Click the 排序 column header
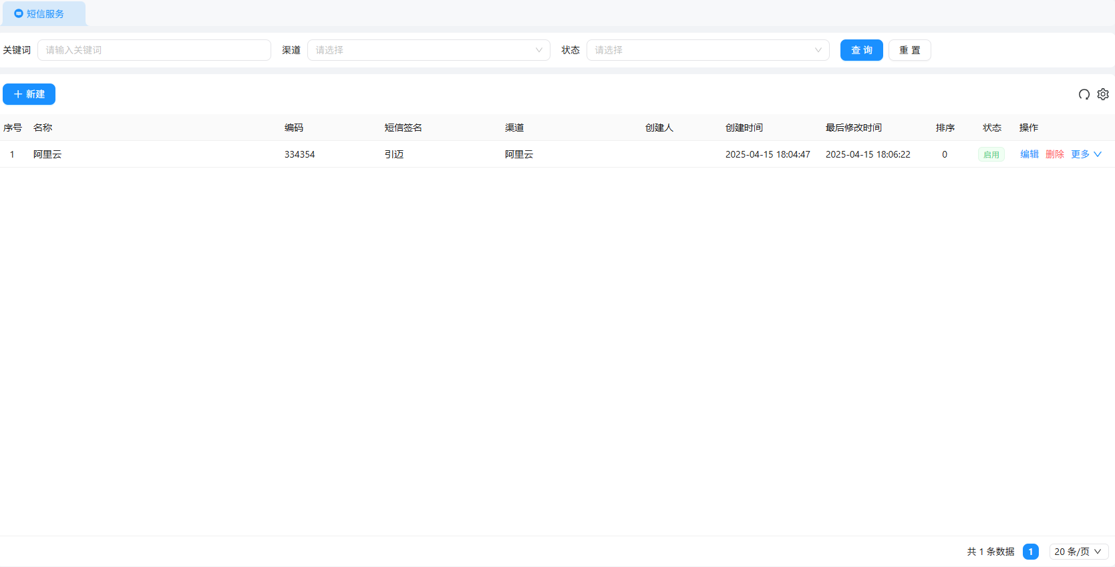 [945, 128]
